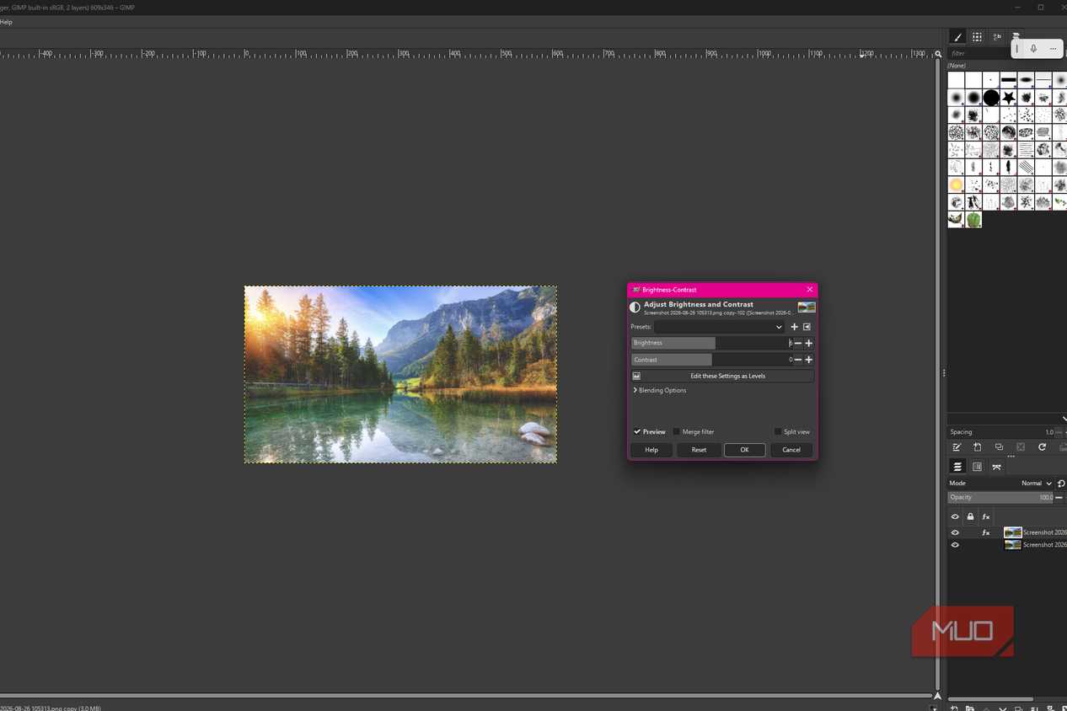This screenshot has height=711, width=1067.
Task: Click on the Contrast slider
Action: (711, 360)
